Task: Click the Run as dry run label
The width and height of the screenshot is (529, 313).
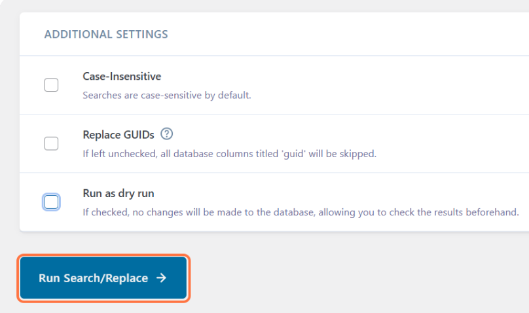Action: [x=119, y=193]
